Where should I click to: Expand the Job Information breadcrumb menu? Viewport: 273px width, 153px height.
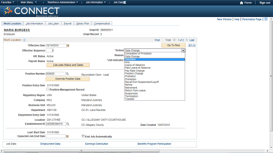click(x=96, y=3)
